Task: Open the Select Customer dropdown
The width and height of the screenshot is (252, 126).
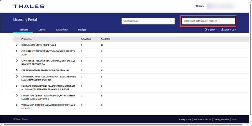Action: 148,21
